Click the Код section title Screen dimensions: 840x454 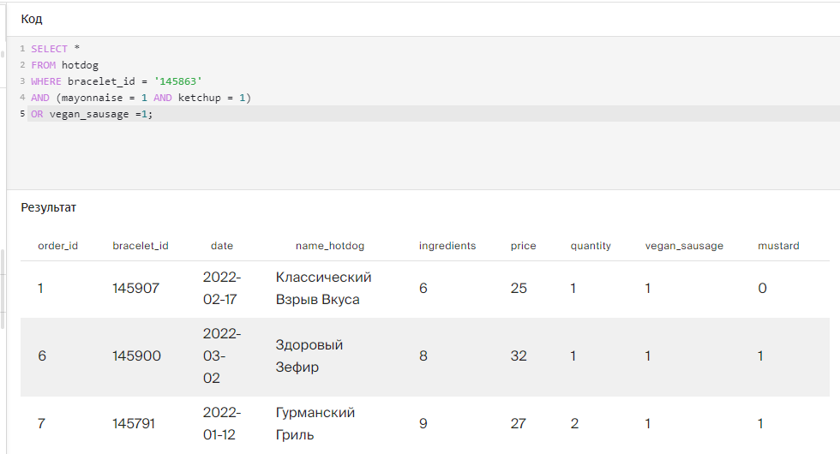pyautogui.click(x=32, y=19)
